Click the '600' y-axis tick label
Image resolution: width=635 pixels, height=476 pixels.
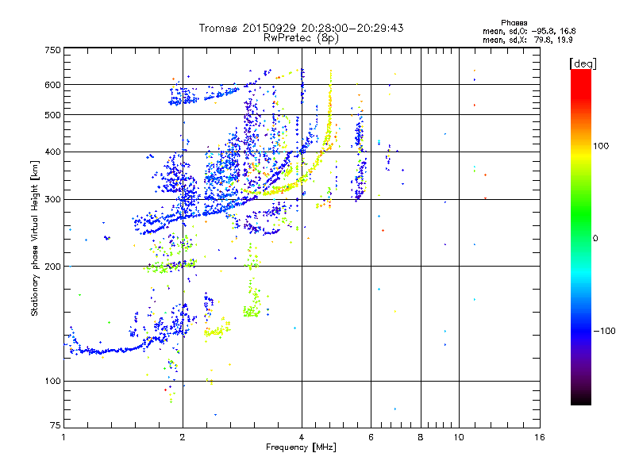tap(52, 85)
